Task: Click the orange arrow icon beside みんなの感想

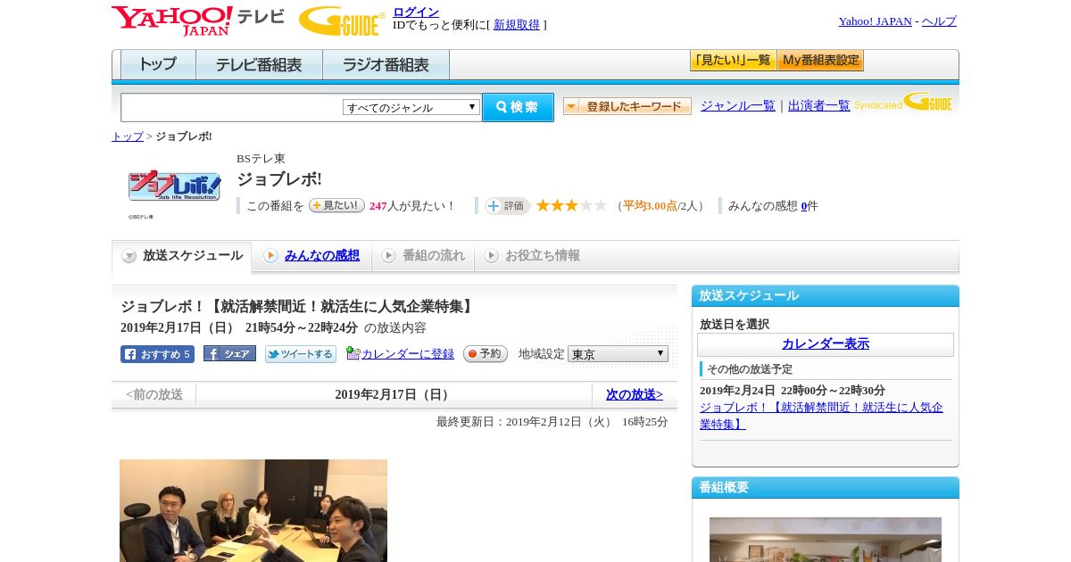Action: [270, 256]
